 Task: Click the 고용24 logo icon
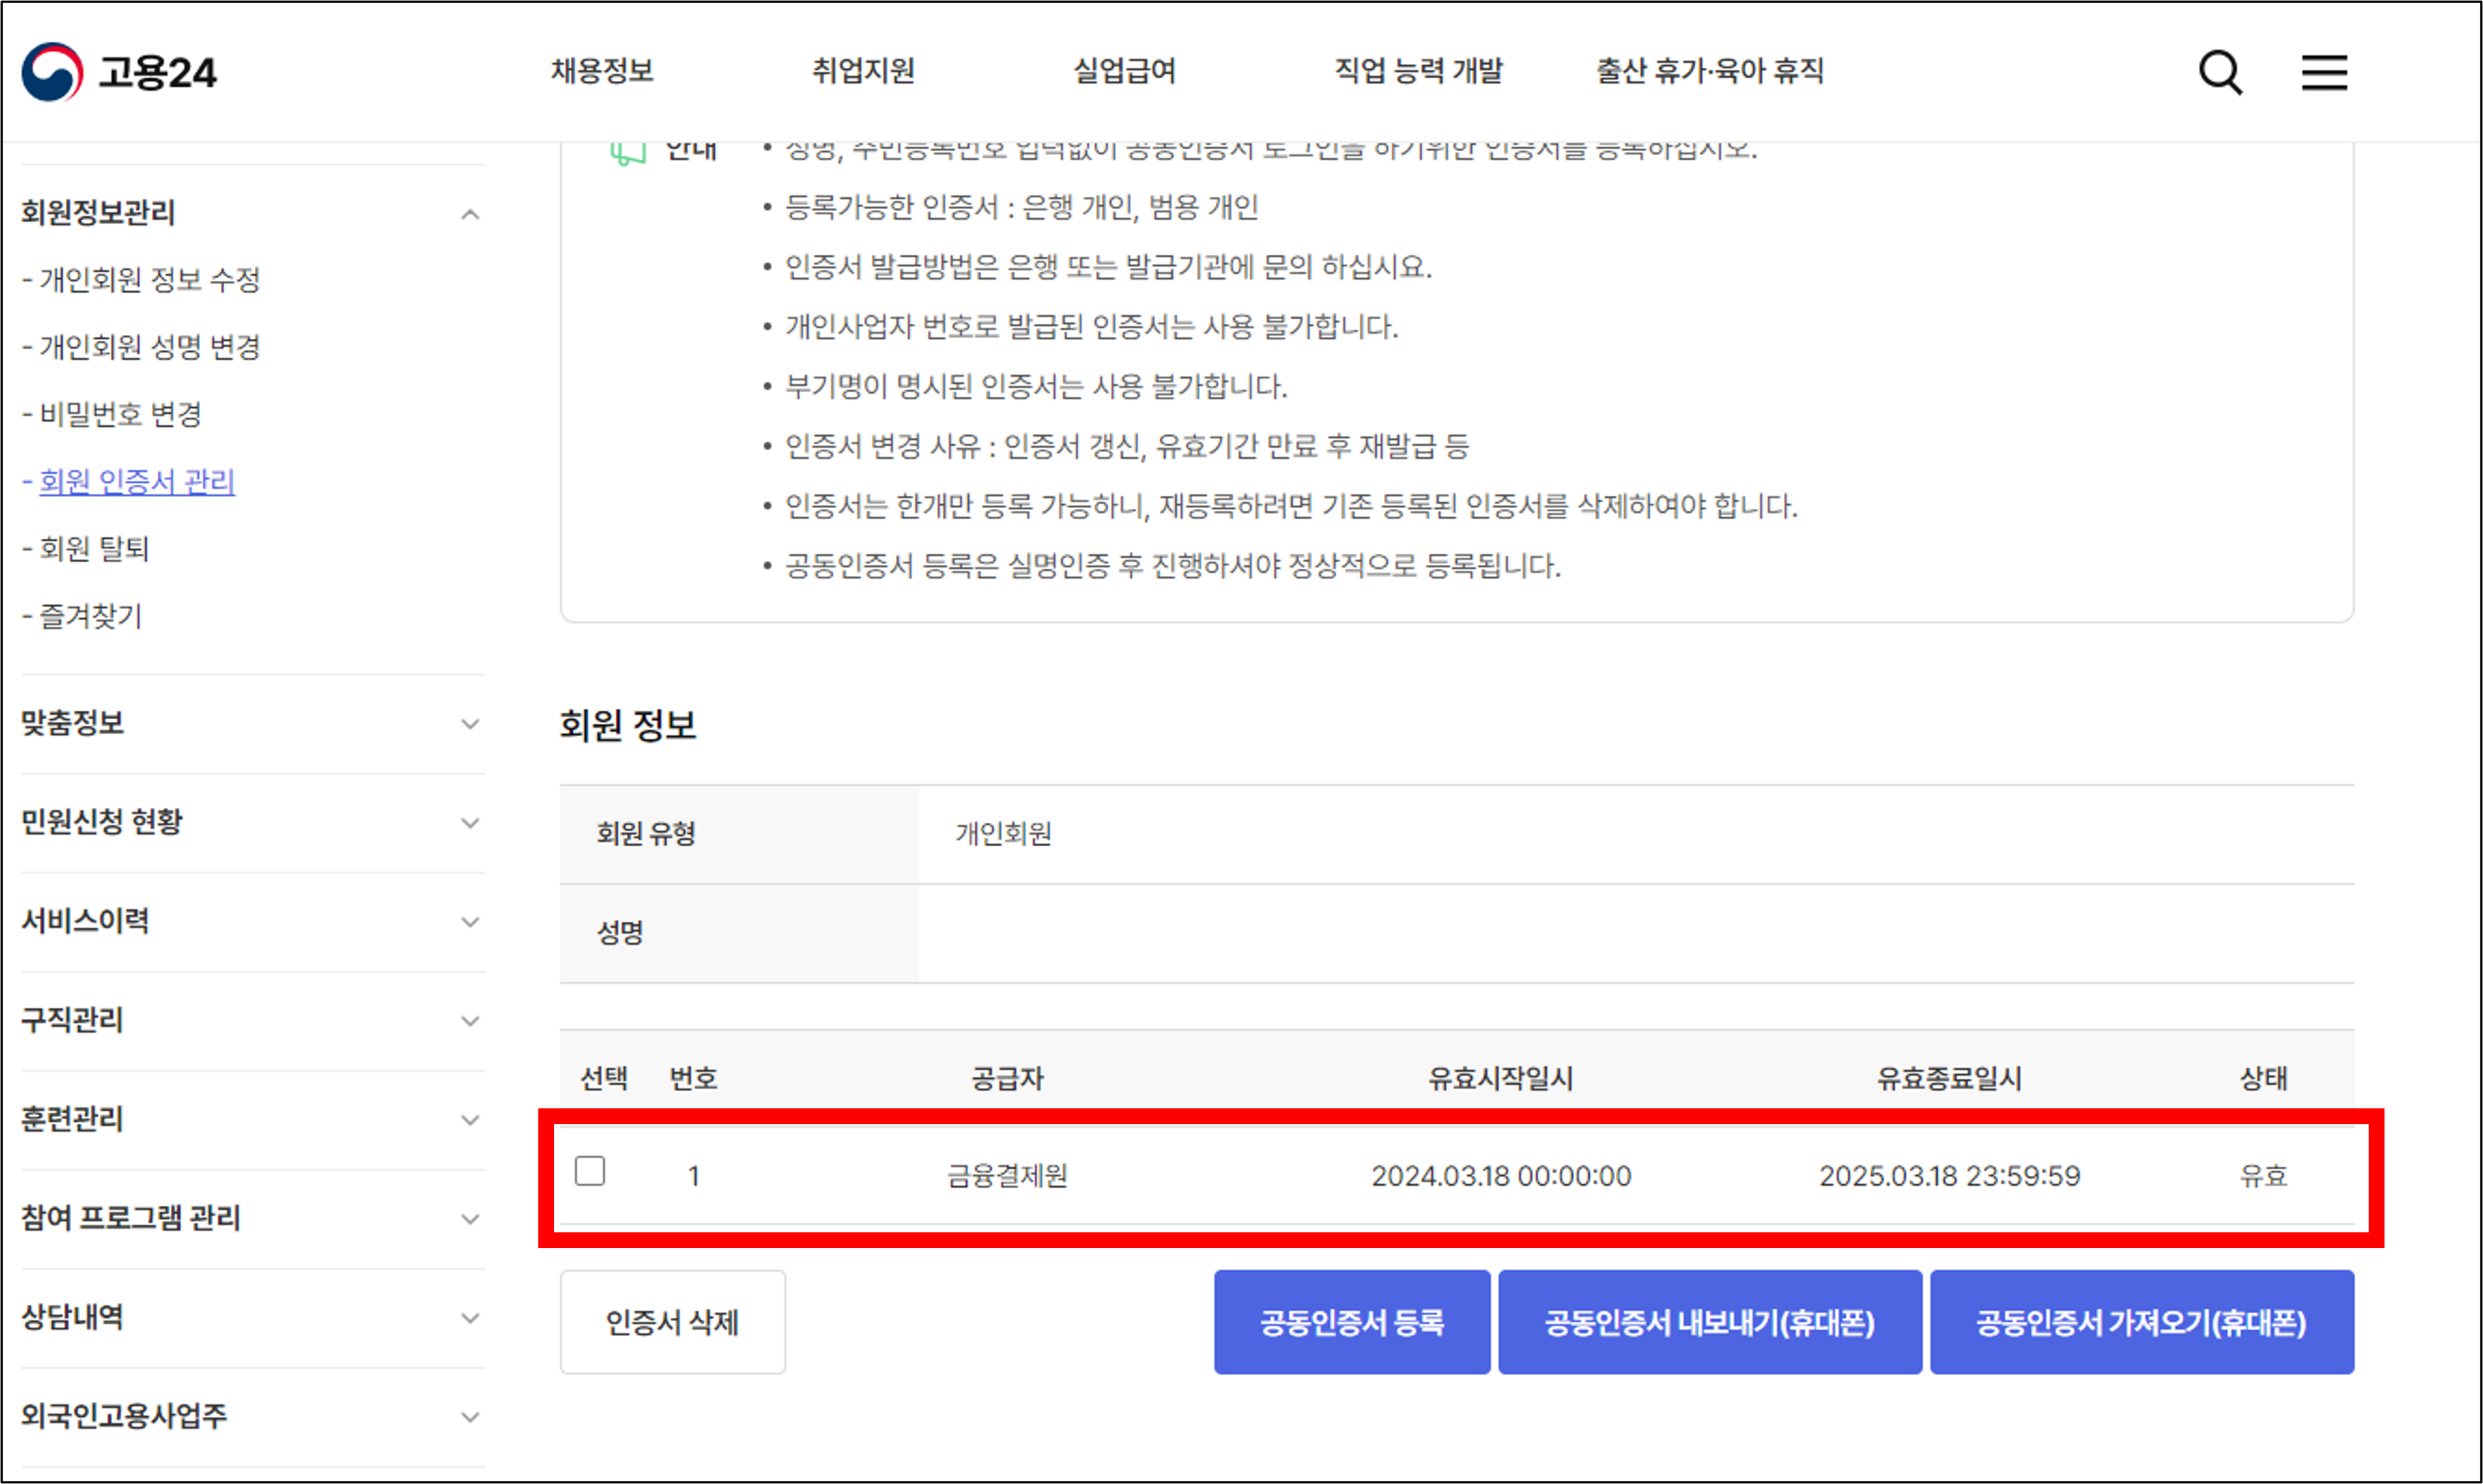[52, 72]
